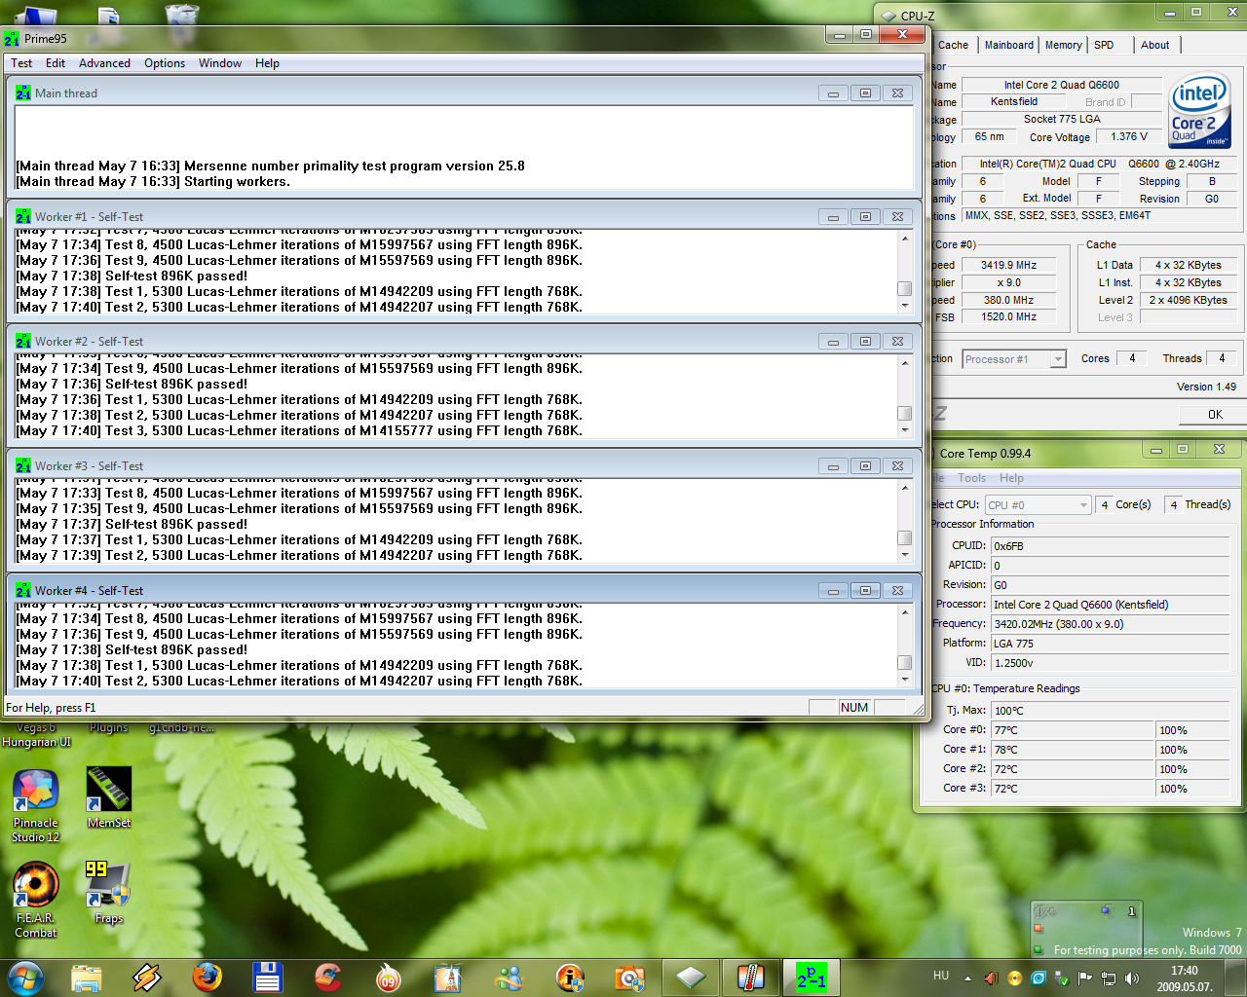Click the Plugins desktop label
Screen dimensions: 1247x997
click(x=109, y=727)
